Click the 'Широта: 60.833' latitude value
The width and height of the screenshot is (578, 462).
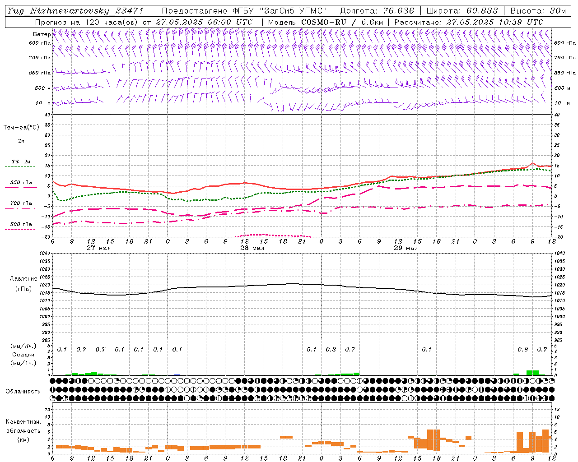[x=462, y=11]
